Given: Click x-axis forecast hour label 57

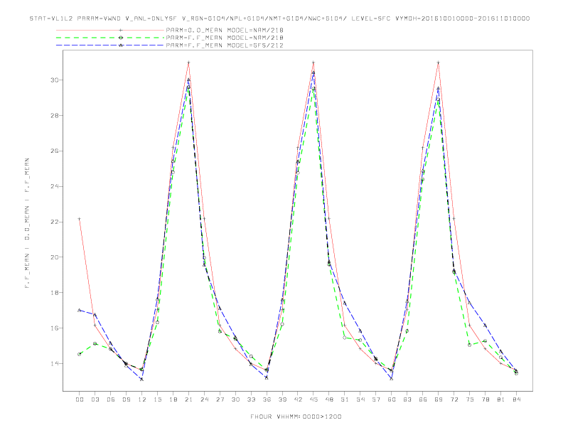Looking at the screenshot, I should [x=376, y=399].
